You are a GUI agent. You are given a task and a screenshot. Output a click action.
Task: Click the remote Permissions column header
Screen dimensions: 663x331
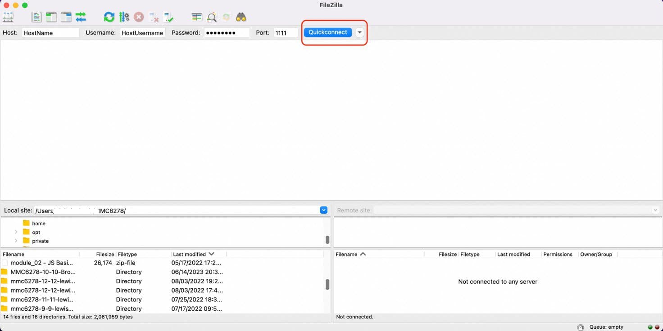coord(559,254)
